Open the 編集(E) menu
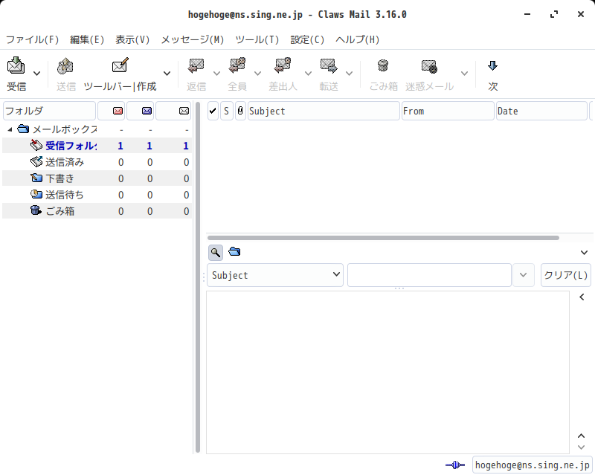595x475 pixels. (x=87, y=39)
